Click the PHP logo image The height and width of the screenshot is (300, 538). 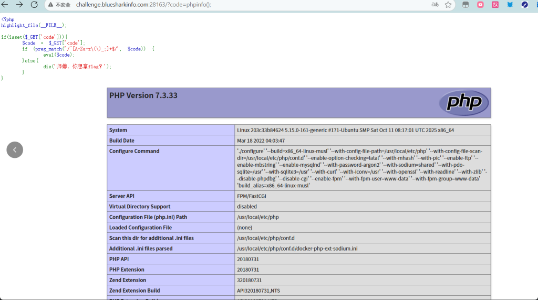[x=460, y=102]
